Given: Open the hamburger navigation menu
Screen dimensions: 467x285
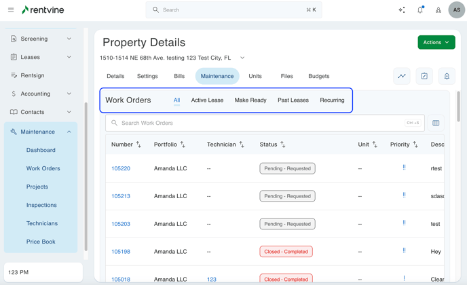Looking at the screenshot, I should click(11, 10).
